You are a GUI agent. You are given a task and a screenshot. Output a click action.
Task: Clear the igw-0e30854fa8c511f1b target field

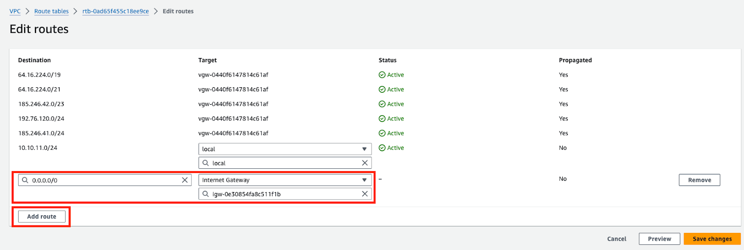coord(365,194)
